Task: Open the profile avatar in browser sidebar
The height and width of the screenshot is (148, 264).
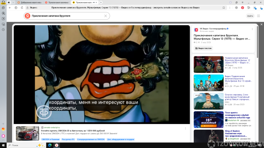Action: (3, 2)
